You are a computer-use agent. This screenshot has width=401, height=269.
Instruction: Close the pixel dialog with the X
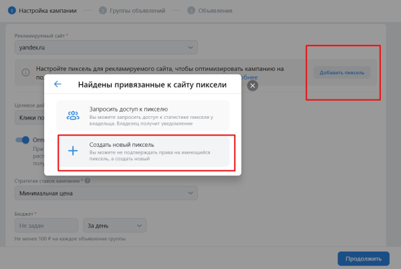click(252, 85)
